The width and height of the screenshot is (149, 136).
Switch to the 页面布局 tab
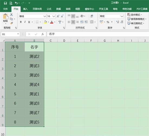point(37,9)
